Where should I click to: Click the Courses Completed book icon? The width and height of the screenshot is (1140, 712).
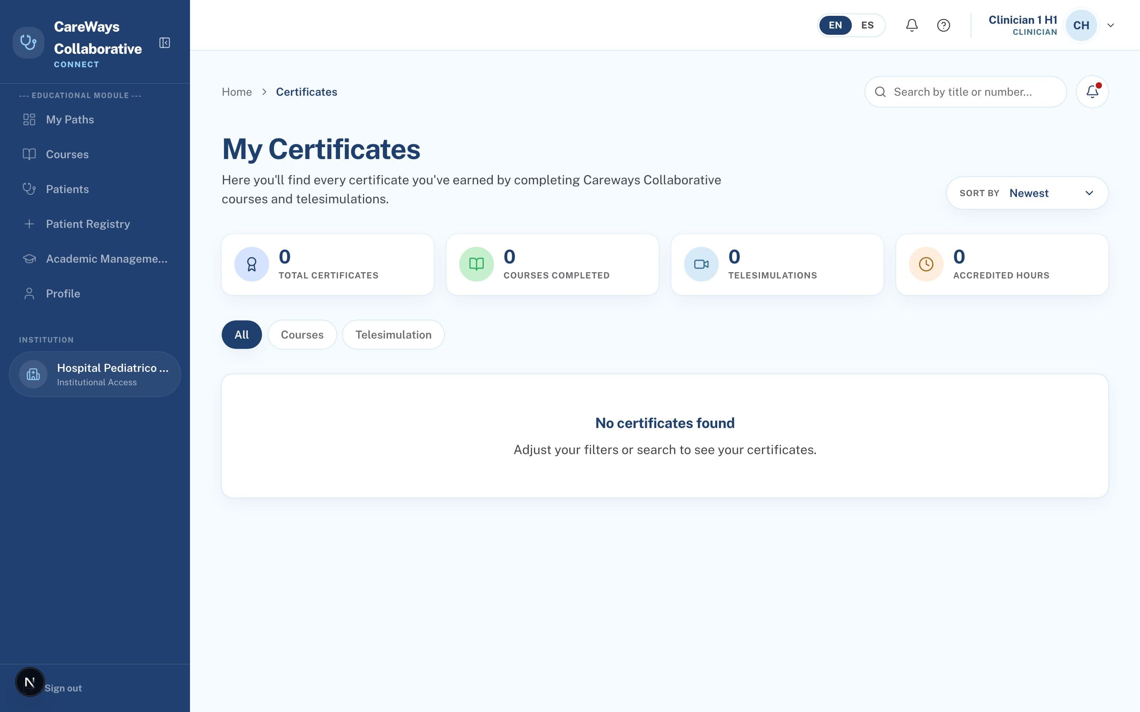476,264
